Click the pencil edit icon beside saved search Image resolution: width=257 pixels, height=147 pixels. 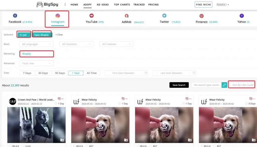coord(224,85)
